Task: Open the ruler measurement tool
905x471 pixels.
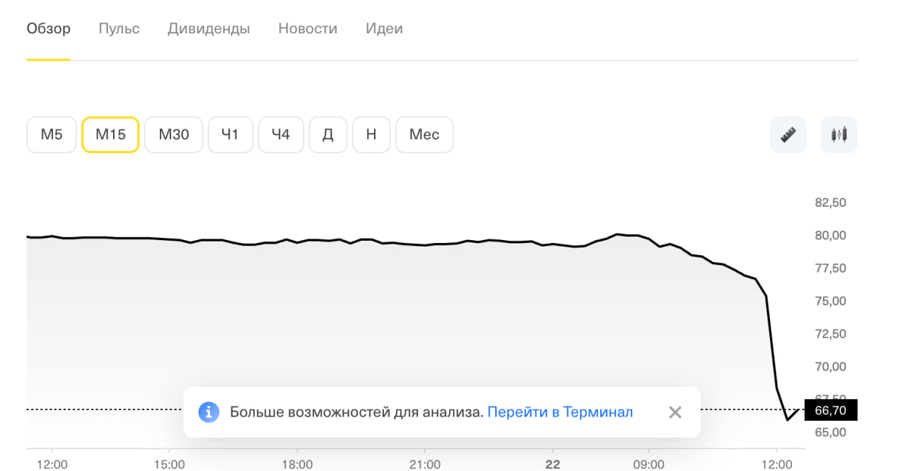Action: 788,134
